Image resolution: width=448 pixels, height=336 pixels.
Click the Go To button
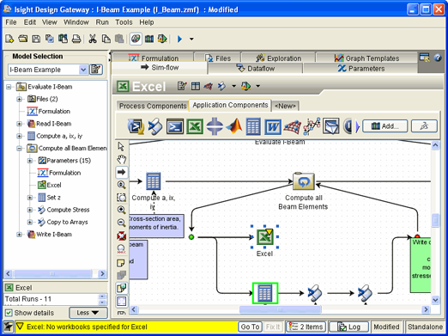250,327
